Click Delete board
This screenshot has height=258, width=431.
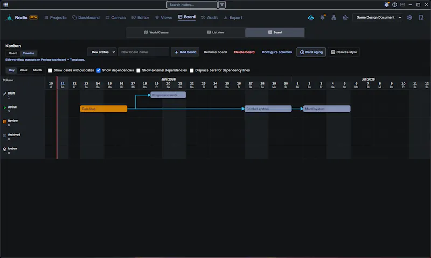(x=244, y=52)
